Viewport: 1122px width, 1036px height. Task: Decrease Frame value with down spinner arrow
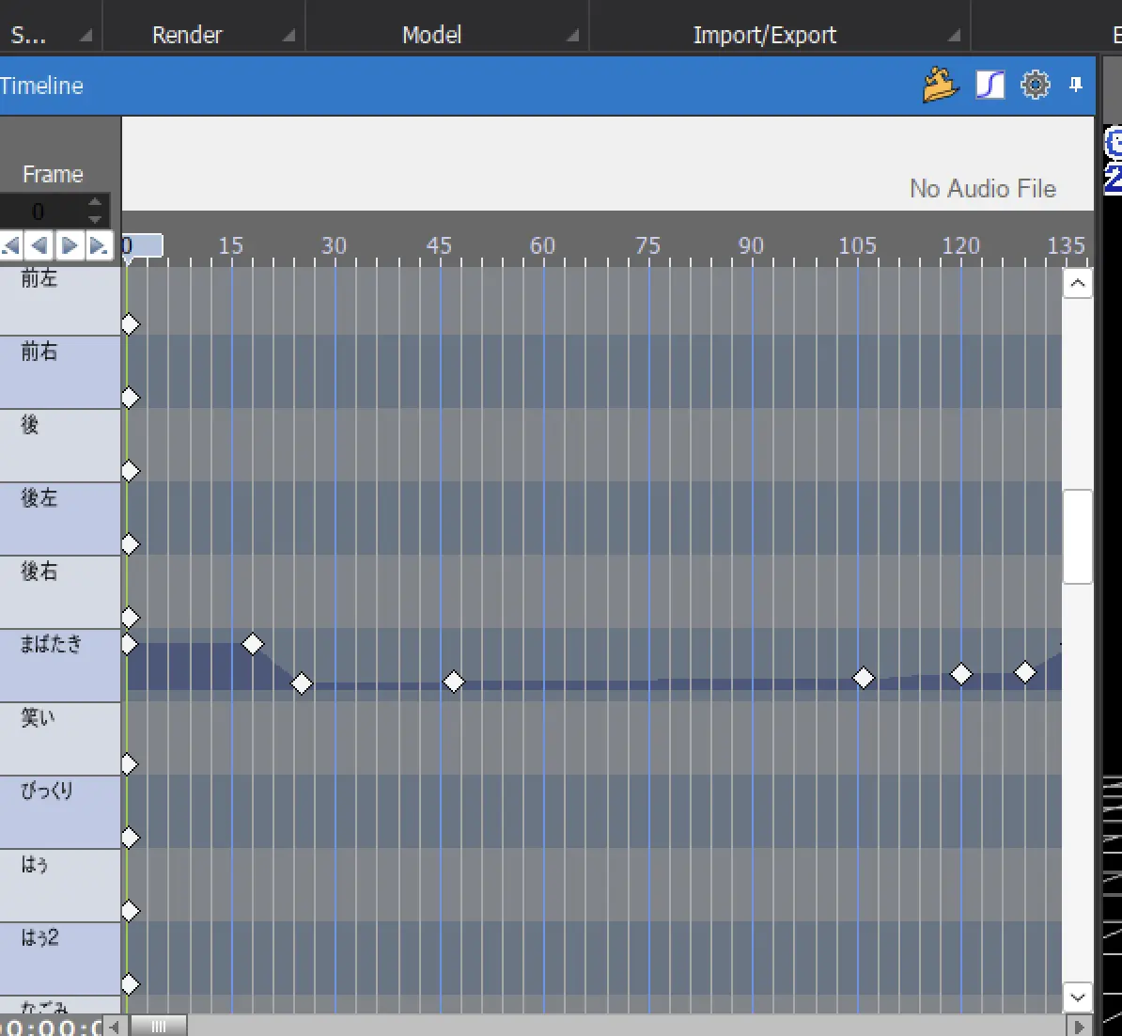(x=95, y=219)
